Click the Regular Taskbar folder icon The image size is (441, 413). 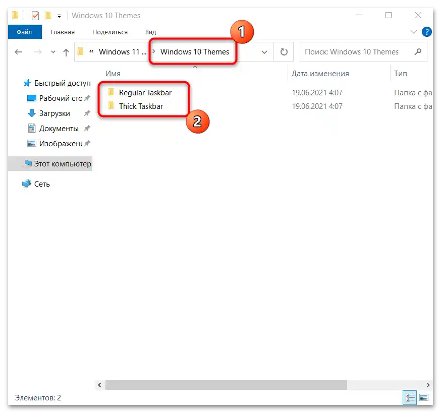[111, 92]
